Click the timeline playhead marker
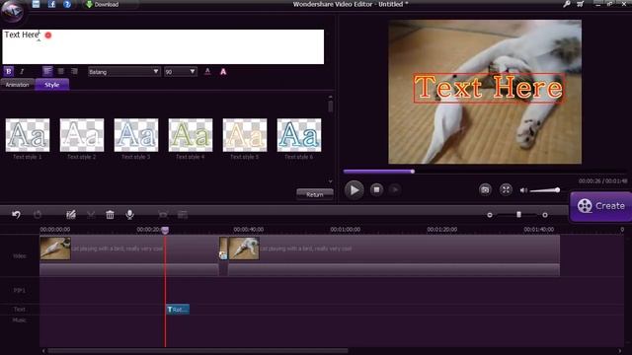Screen dimensions: 632x355 click(165, 230)
